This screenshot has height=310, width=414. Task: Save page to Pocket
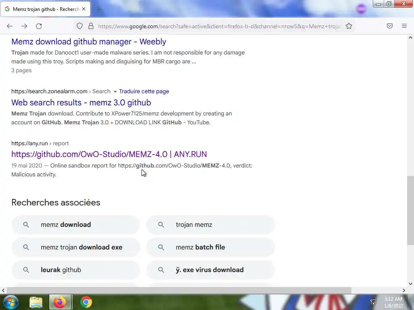tap(390, 26)
